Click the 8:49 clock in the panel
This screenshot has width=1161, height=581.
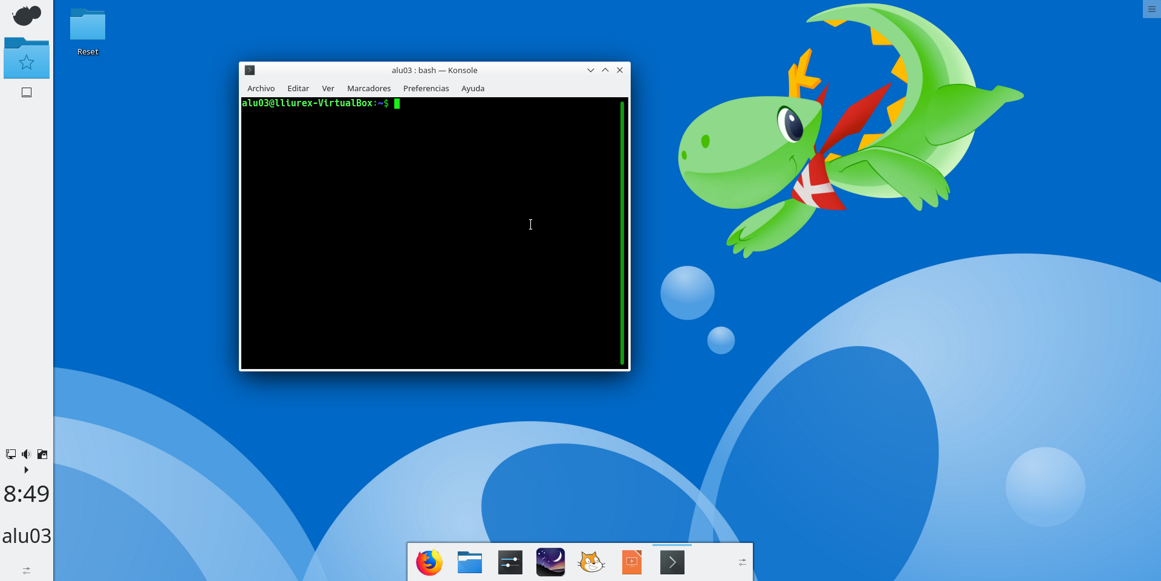[x=27, y=494]
